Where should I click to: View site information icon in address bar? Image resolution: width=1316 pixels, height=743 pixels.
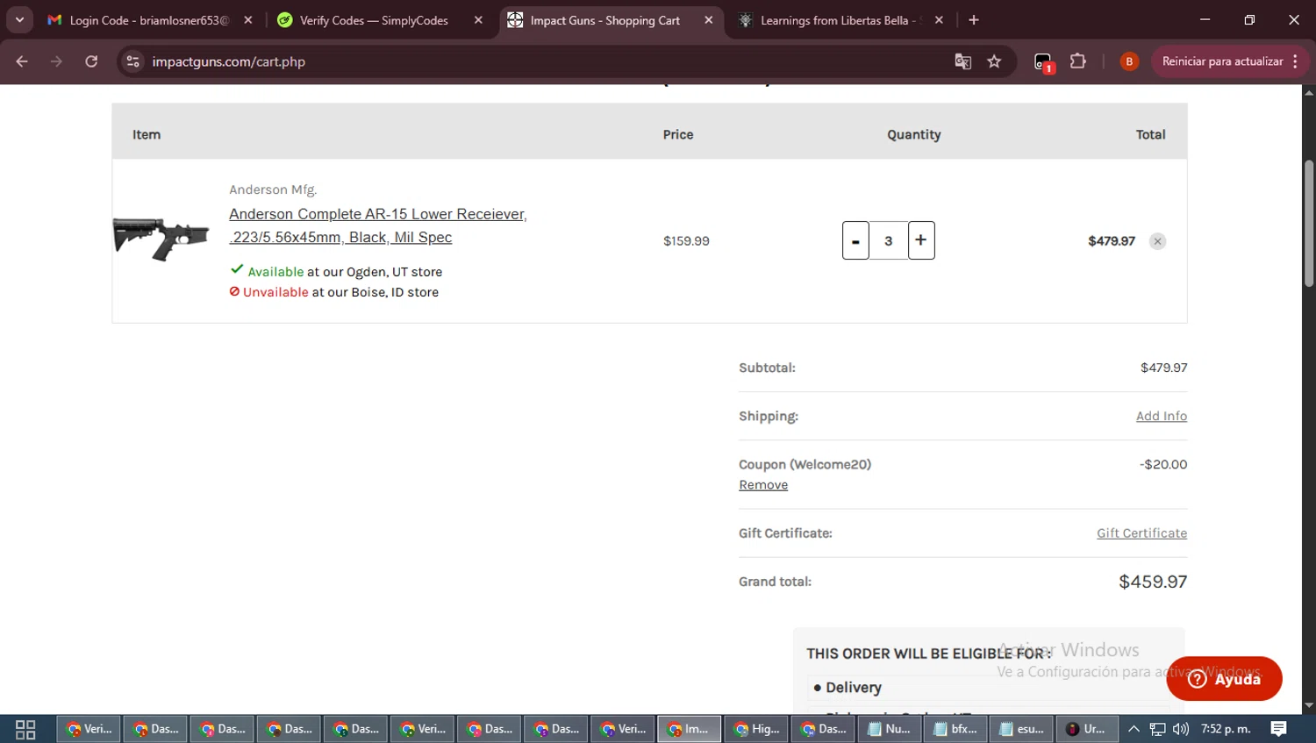(132, 61)
